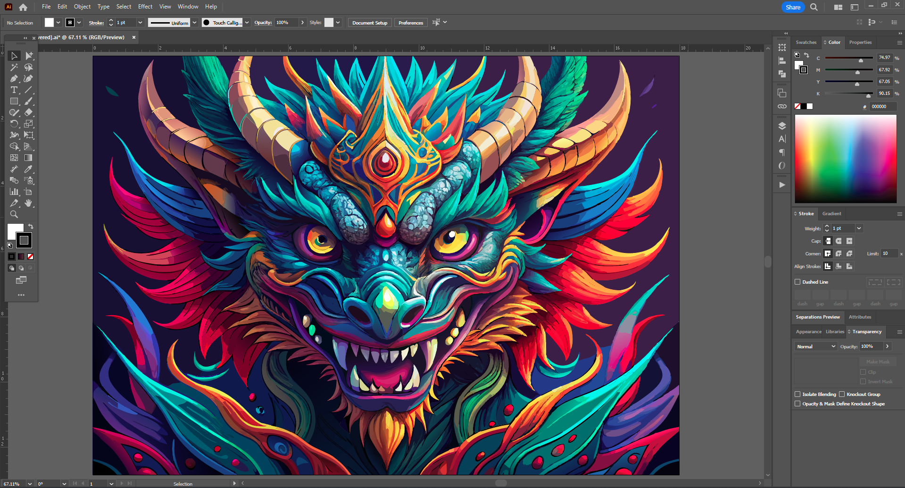Select the Column Graph tool

pyautogui.click(x=14, y=192)
